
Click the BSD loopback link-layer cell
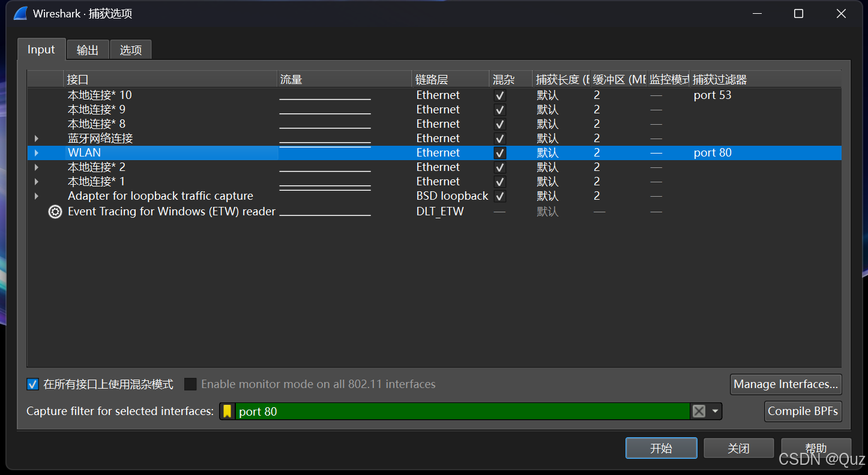(x=452, y=196)
